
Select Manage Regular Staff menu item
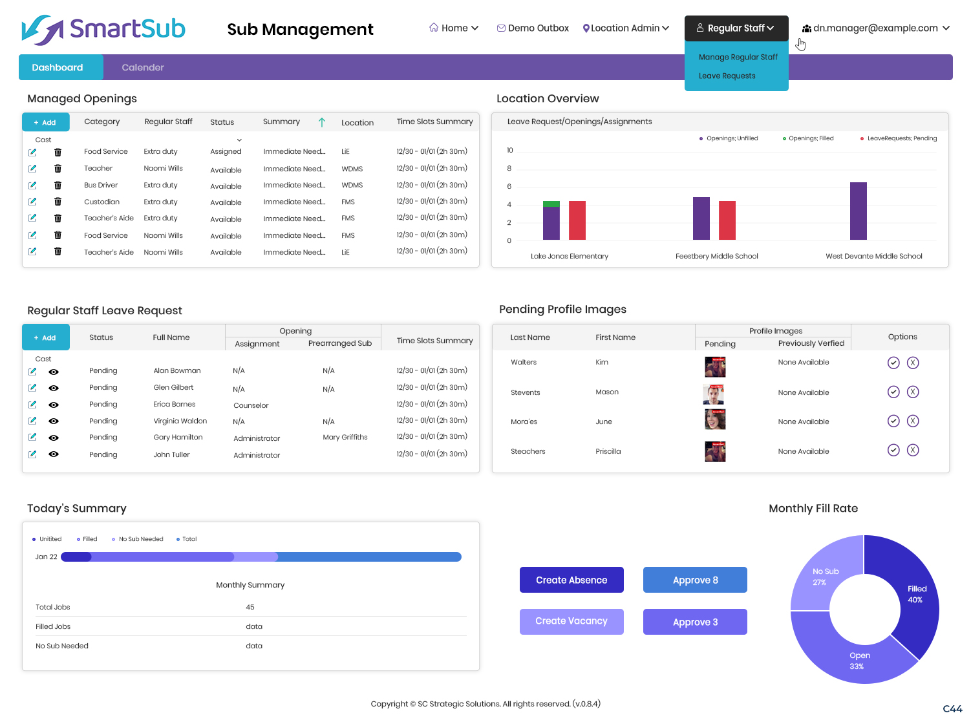[x=738, y=57]
